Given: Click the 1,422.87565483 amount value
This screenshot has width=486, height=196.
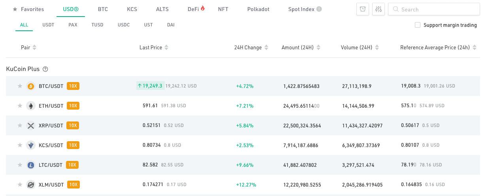Looking at the screenshot, I should coord(301,86).
